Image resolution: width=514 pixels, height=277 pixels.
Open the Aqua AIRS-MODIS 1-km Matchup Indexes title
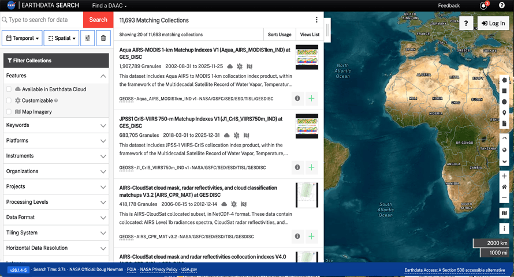[x=205, y=53]
